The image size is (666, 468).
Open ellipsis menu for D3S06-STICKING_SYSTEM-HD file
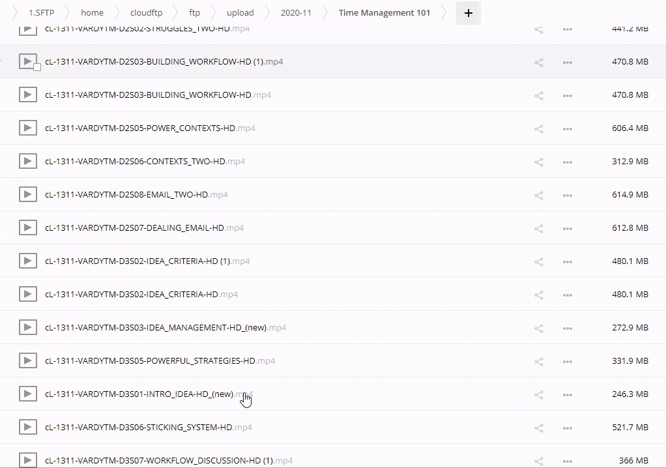(567, 428)
